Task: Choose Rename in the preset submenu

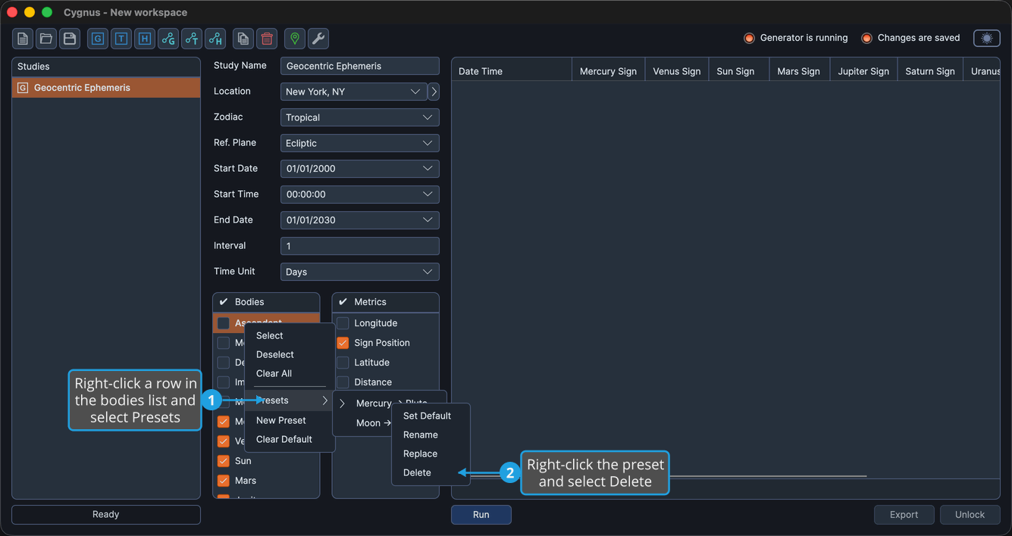Action: coord(431,435)
